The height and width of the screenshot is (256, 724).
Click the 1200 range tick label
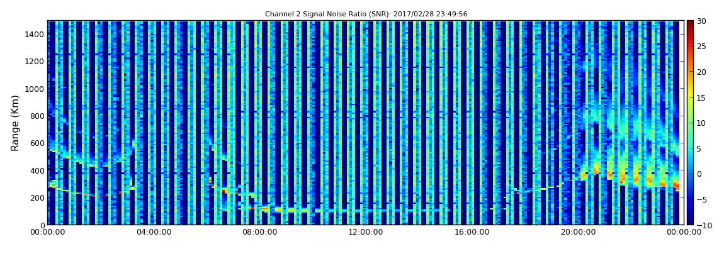35,62
